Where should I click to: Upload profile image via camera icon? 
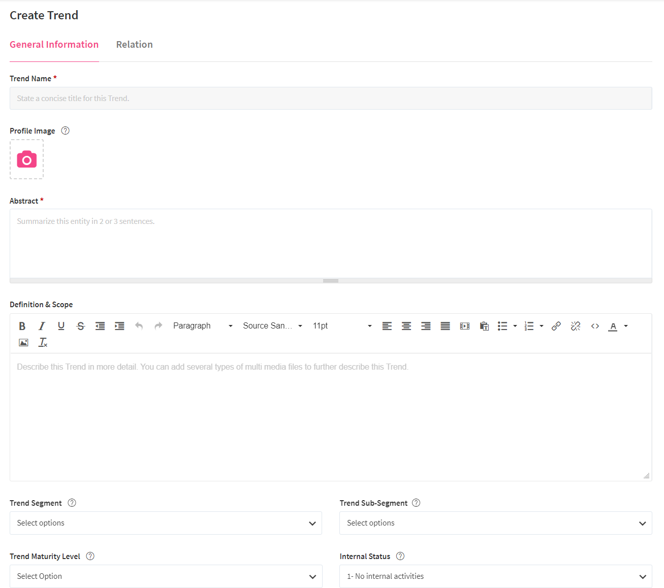(x=26, y=159)
